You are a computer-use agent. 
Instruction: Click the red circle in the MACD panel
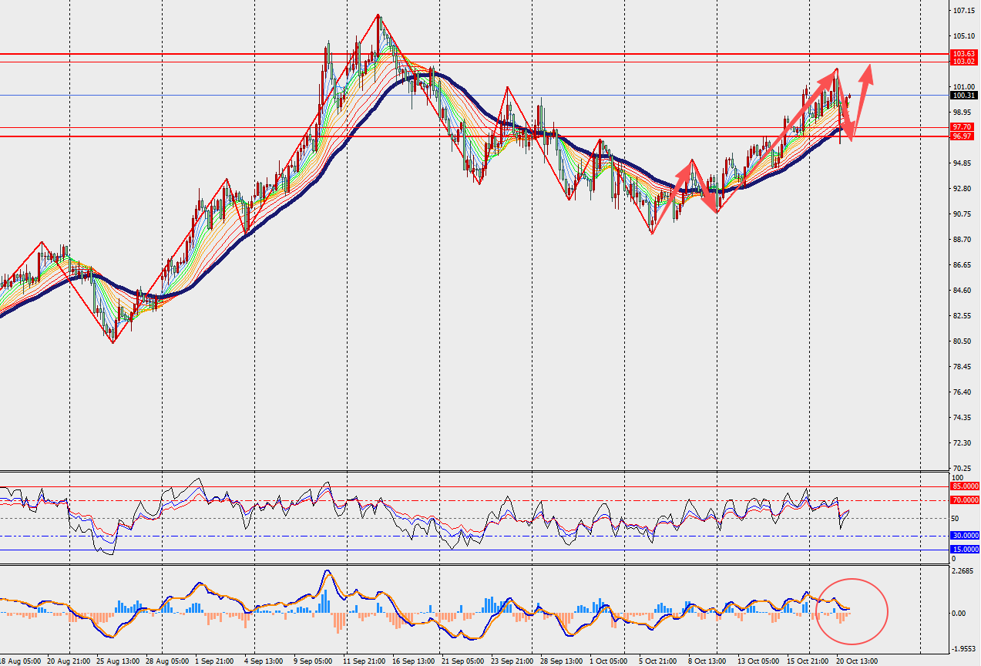click(852, 610)
